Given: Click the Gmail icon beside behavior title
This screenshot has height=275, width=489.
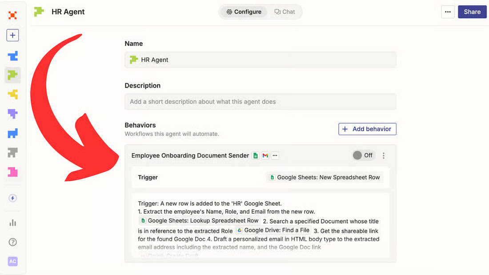Looking at the screenshot, I should (x=265, y=155).
